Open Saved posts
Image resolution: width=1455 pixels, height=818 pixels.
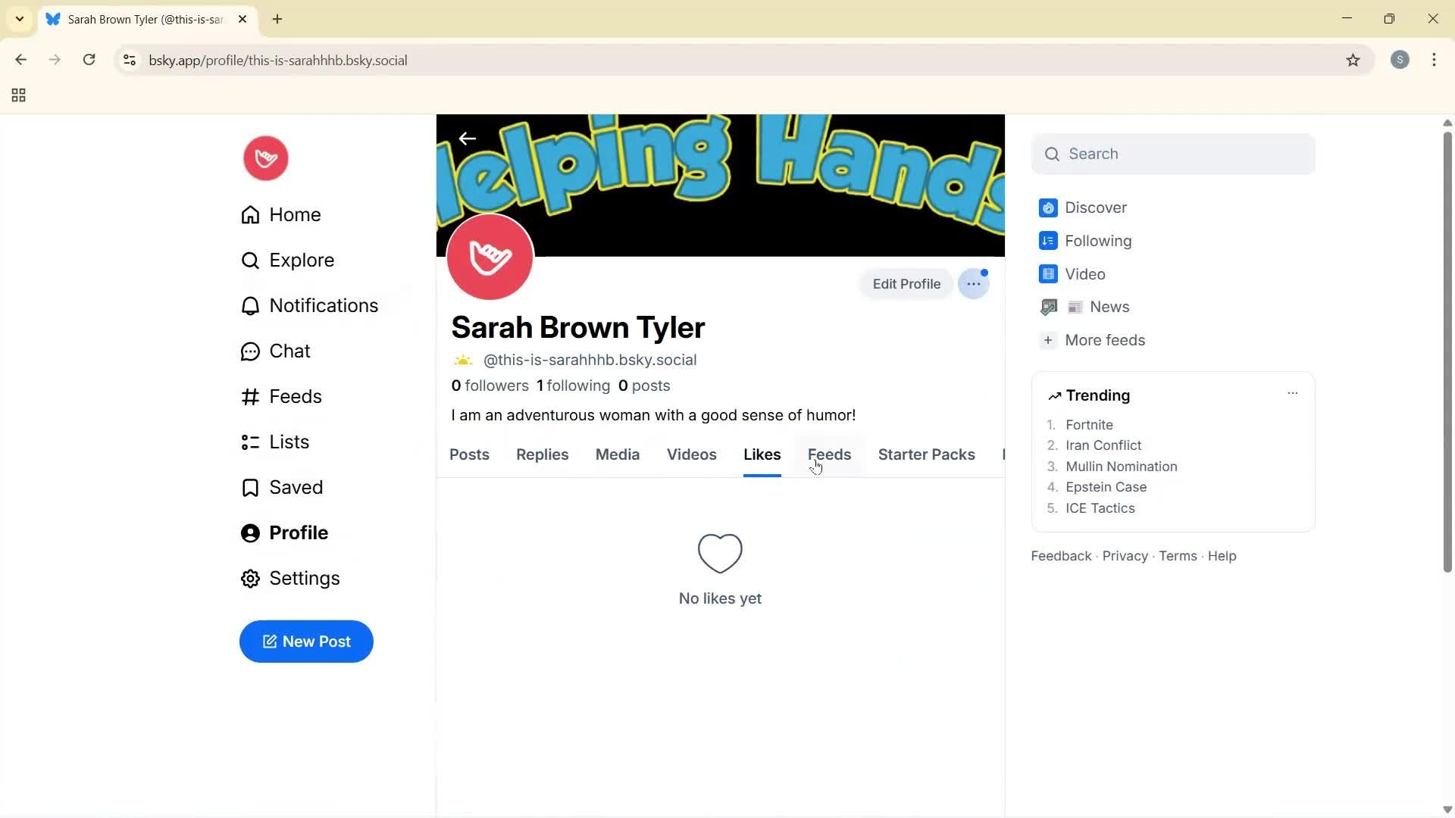tap(296, 487)
